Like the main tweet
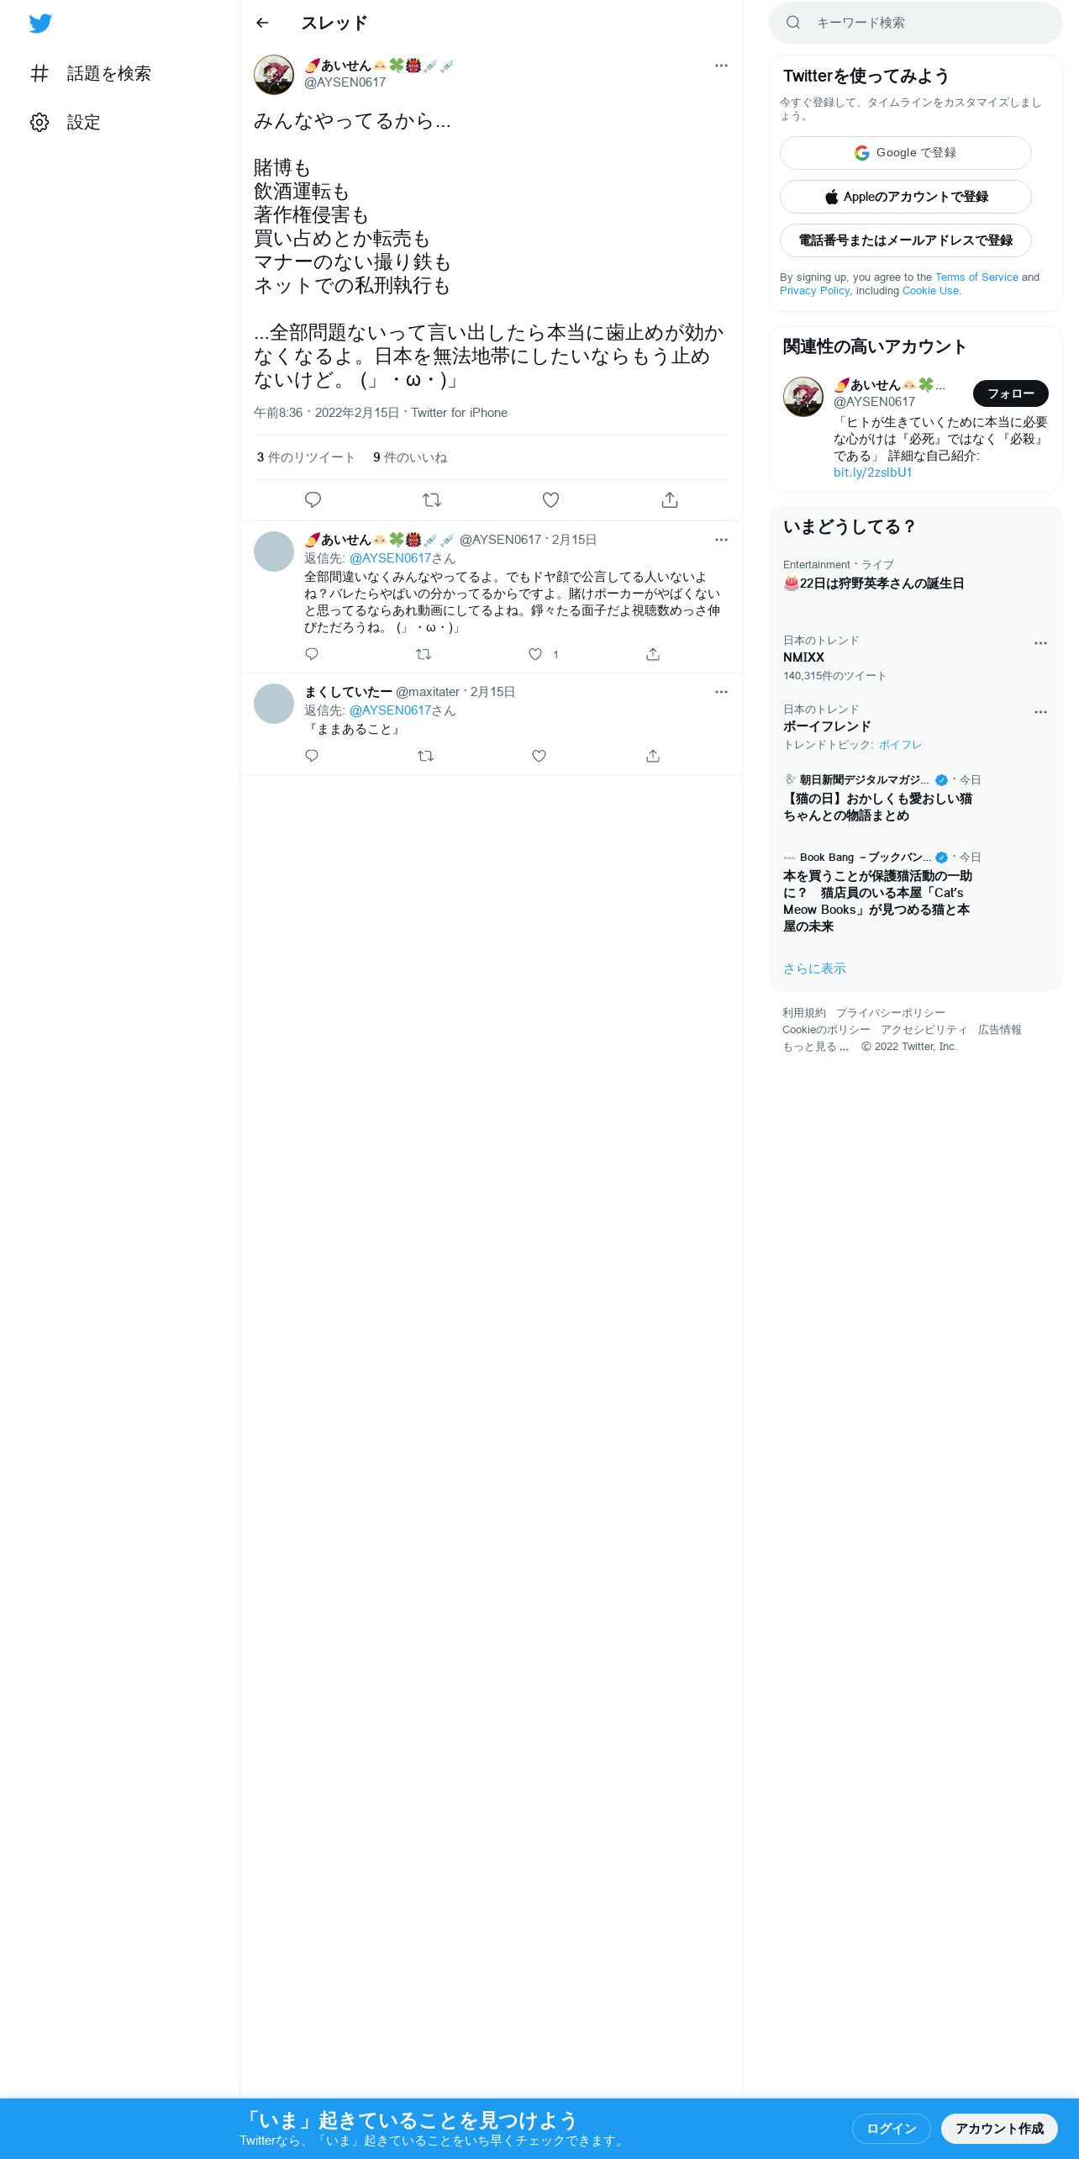 [550, 500]
